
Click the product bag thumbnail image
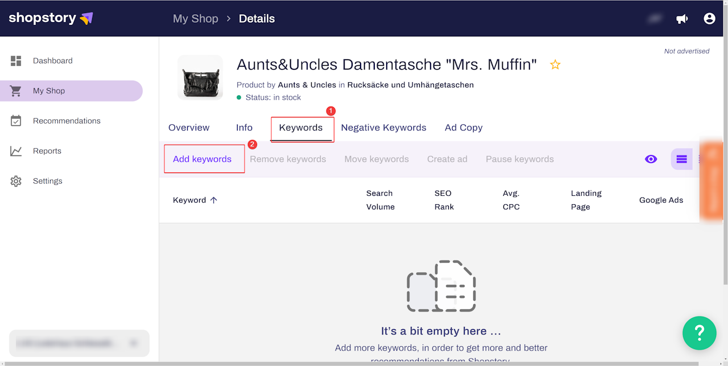point(200,78)
